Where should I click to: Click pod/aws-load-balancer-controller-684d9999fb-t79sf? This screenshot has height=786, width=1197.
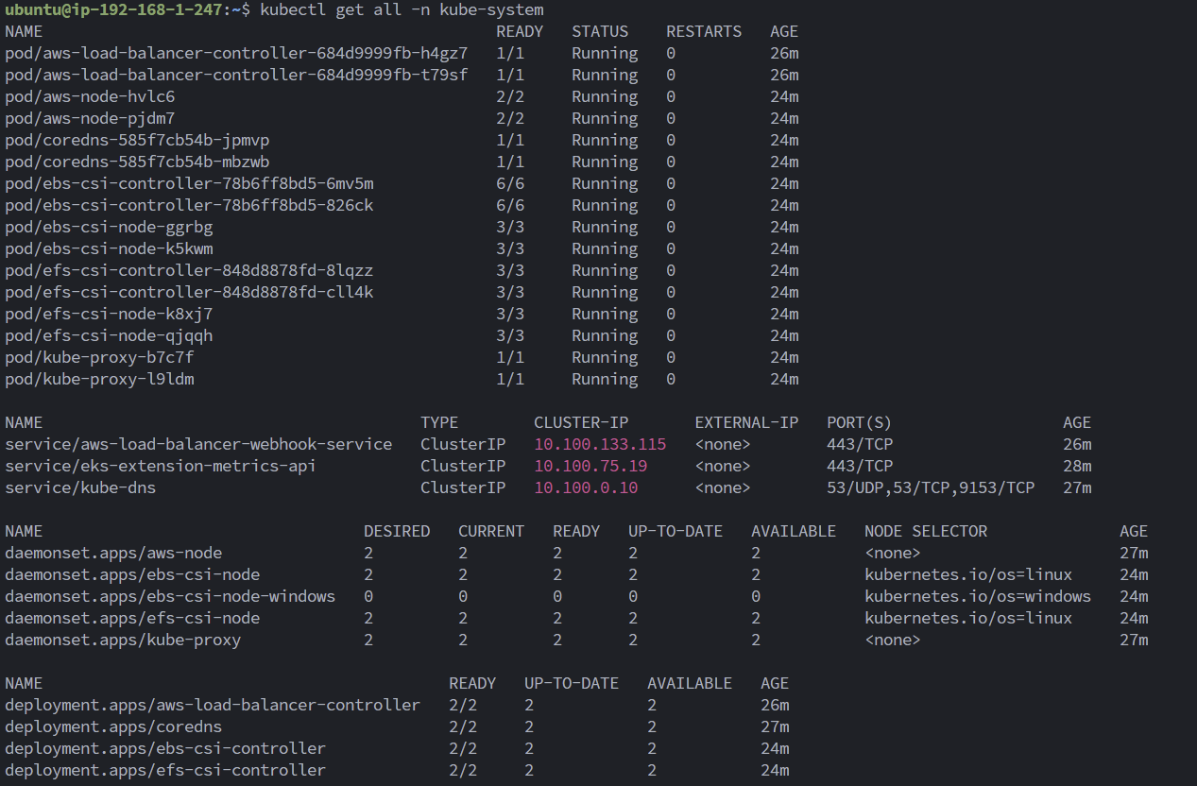[236, 75]
